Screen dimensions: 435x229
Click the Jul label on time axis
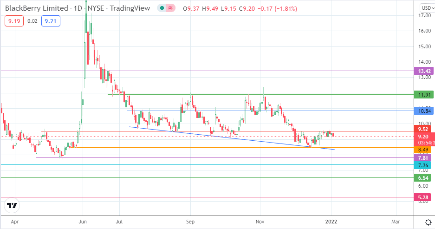pos(119,222)
